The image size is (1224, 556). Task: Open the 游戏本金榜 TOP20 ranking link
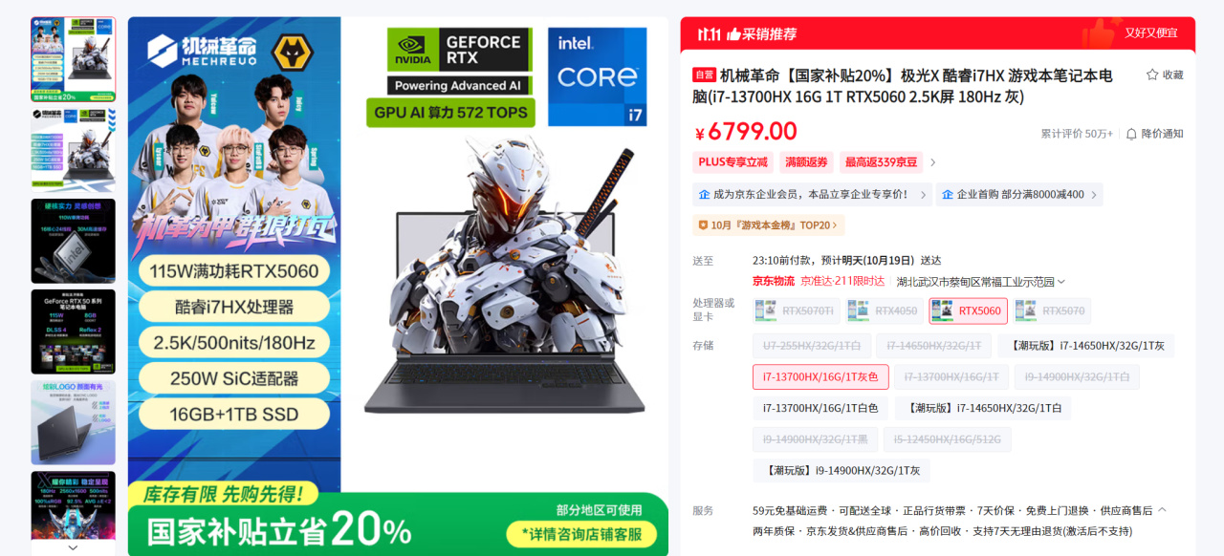pyautogui.click(x=769, y=225)
